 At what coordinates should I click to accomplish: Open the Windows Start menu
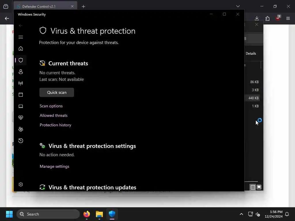pos(10,214)
